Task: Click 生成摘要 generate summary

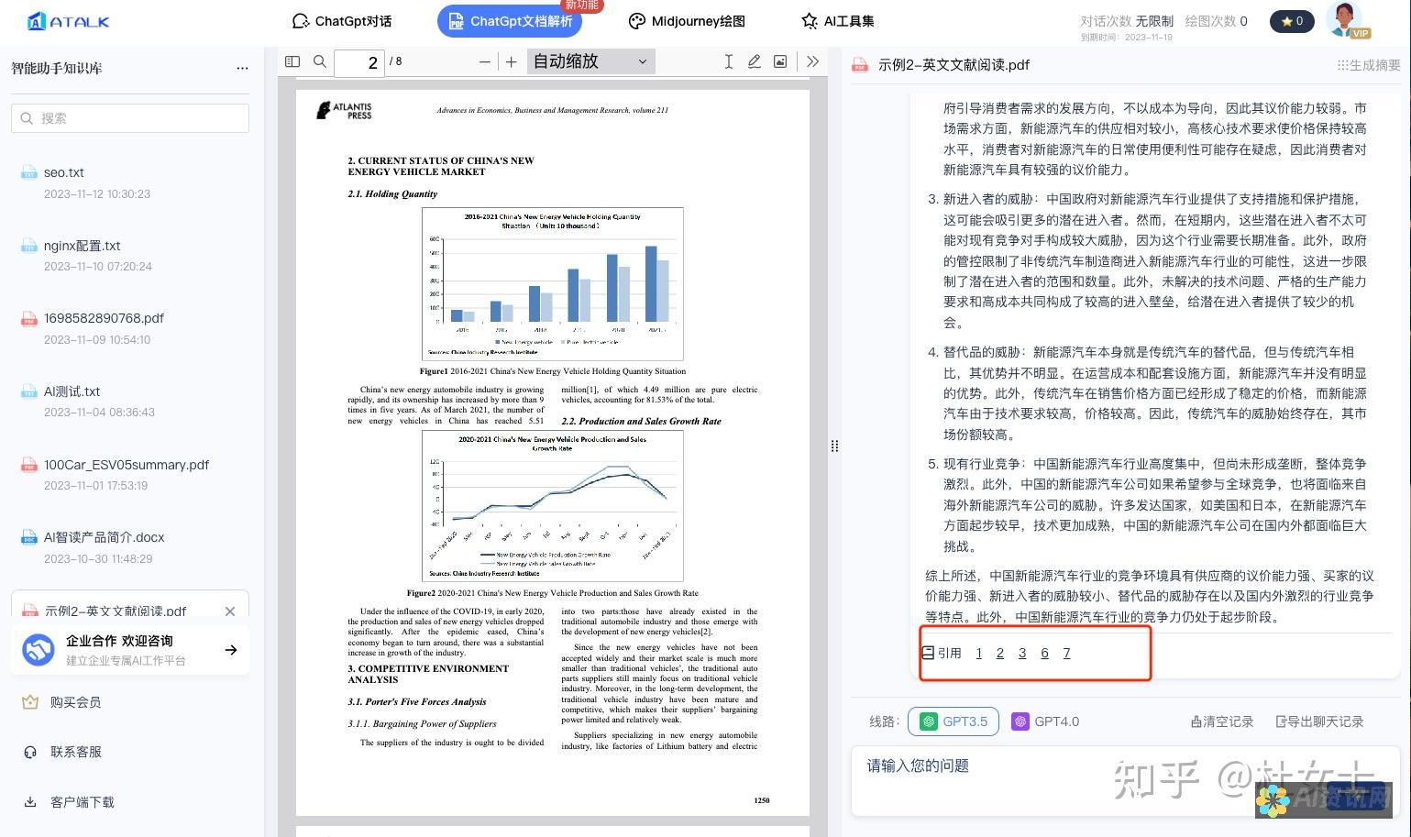Action: pos(1369,65)
